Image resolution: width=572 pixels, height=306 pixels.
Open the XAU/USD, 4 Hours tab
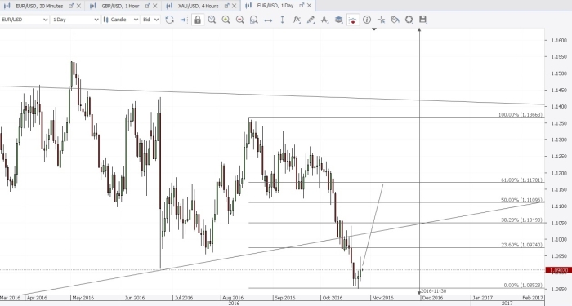pyautogui.click(x=198, y=6)
